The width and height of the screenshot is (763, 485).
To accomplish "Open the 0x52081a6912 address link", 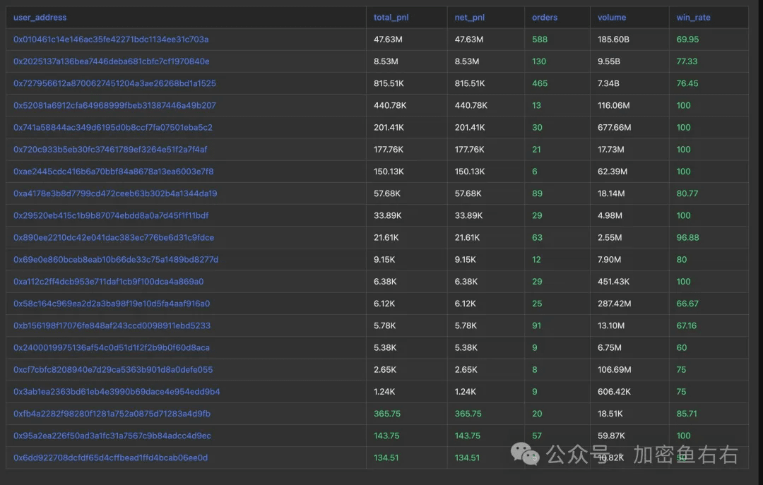I will (114, 105).
